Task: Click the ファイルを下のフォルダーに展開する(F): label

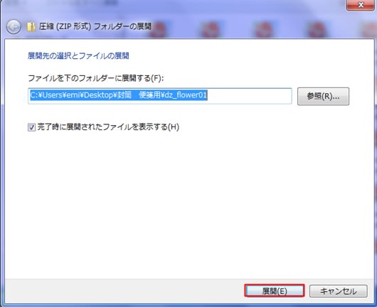Action: tap(96, 78)
